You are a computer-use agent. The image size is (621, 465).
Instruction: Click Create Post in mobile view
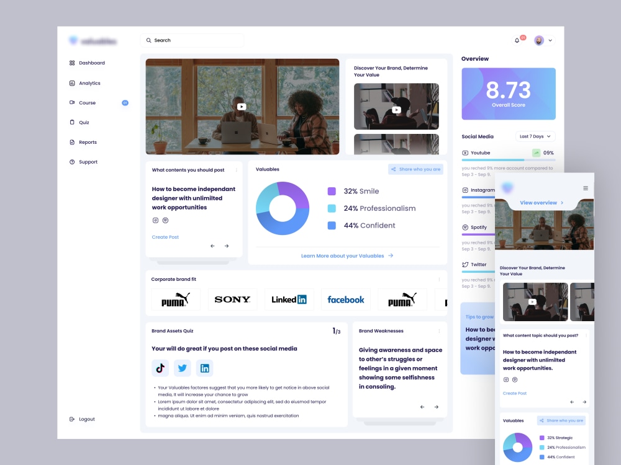coord(514,394)
